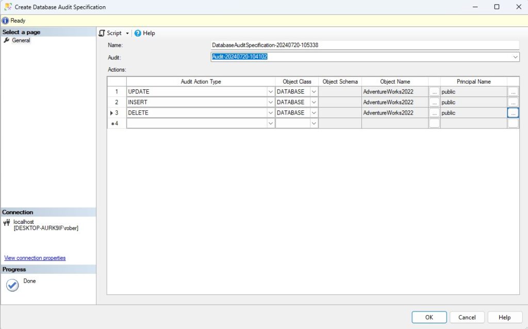Viewport: 528px width, 329px height.
Task: Click the localhost connection icon
Action: point(7,223)
